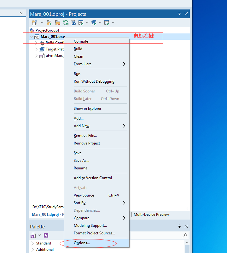Click the Palette category document icon

(x=33, y=235)
